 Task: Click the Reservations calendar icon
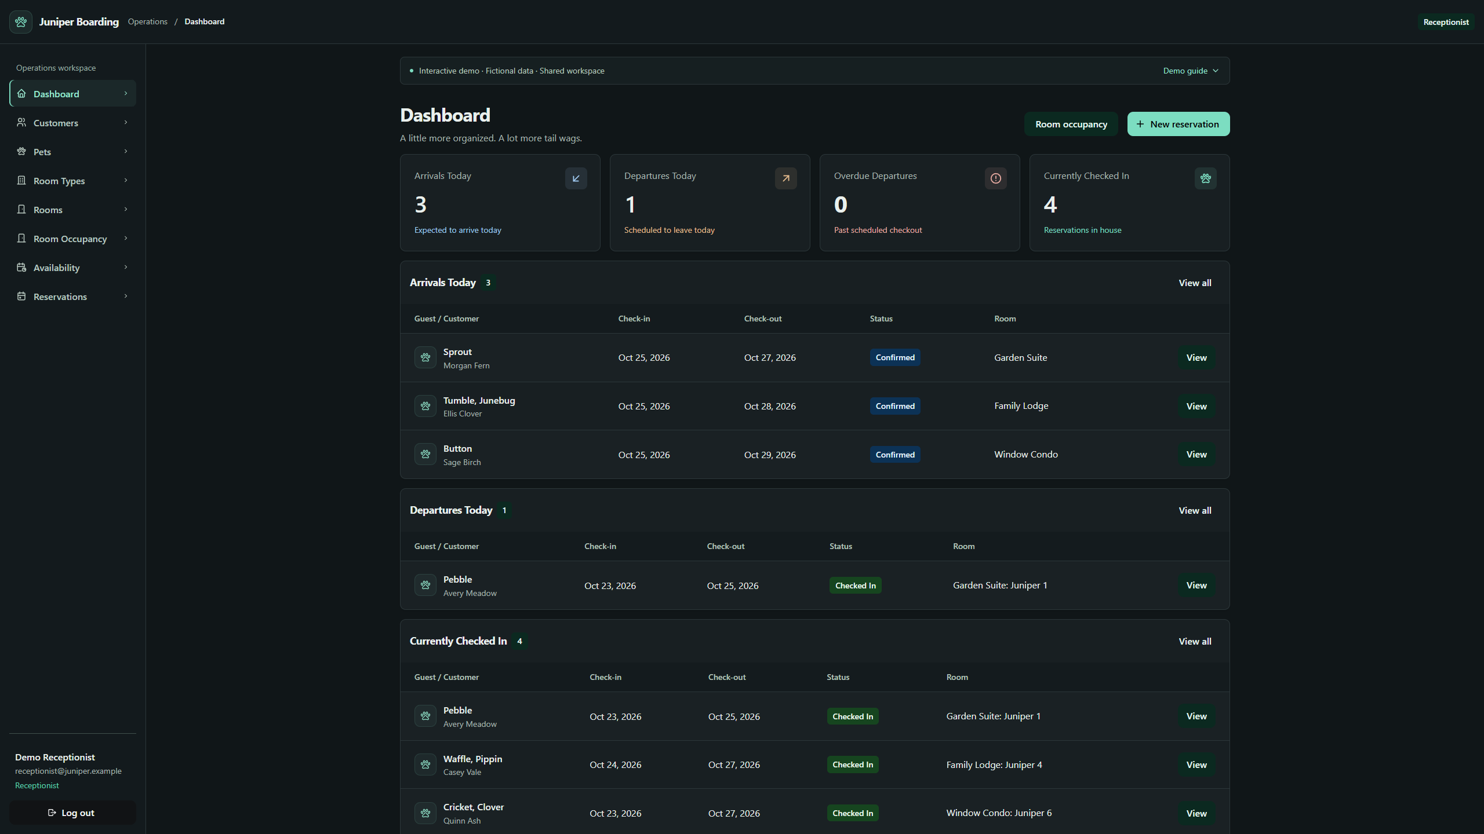click(x=21, y=296)
